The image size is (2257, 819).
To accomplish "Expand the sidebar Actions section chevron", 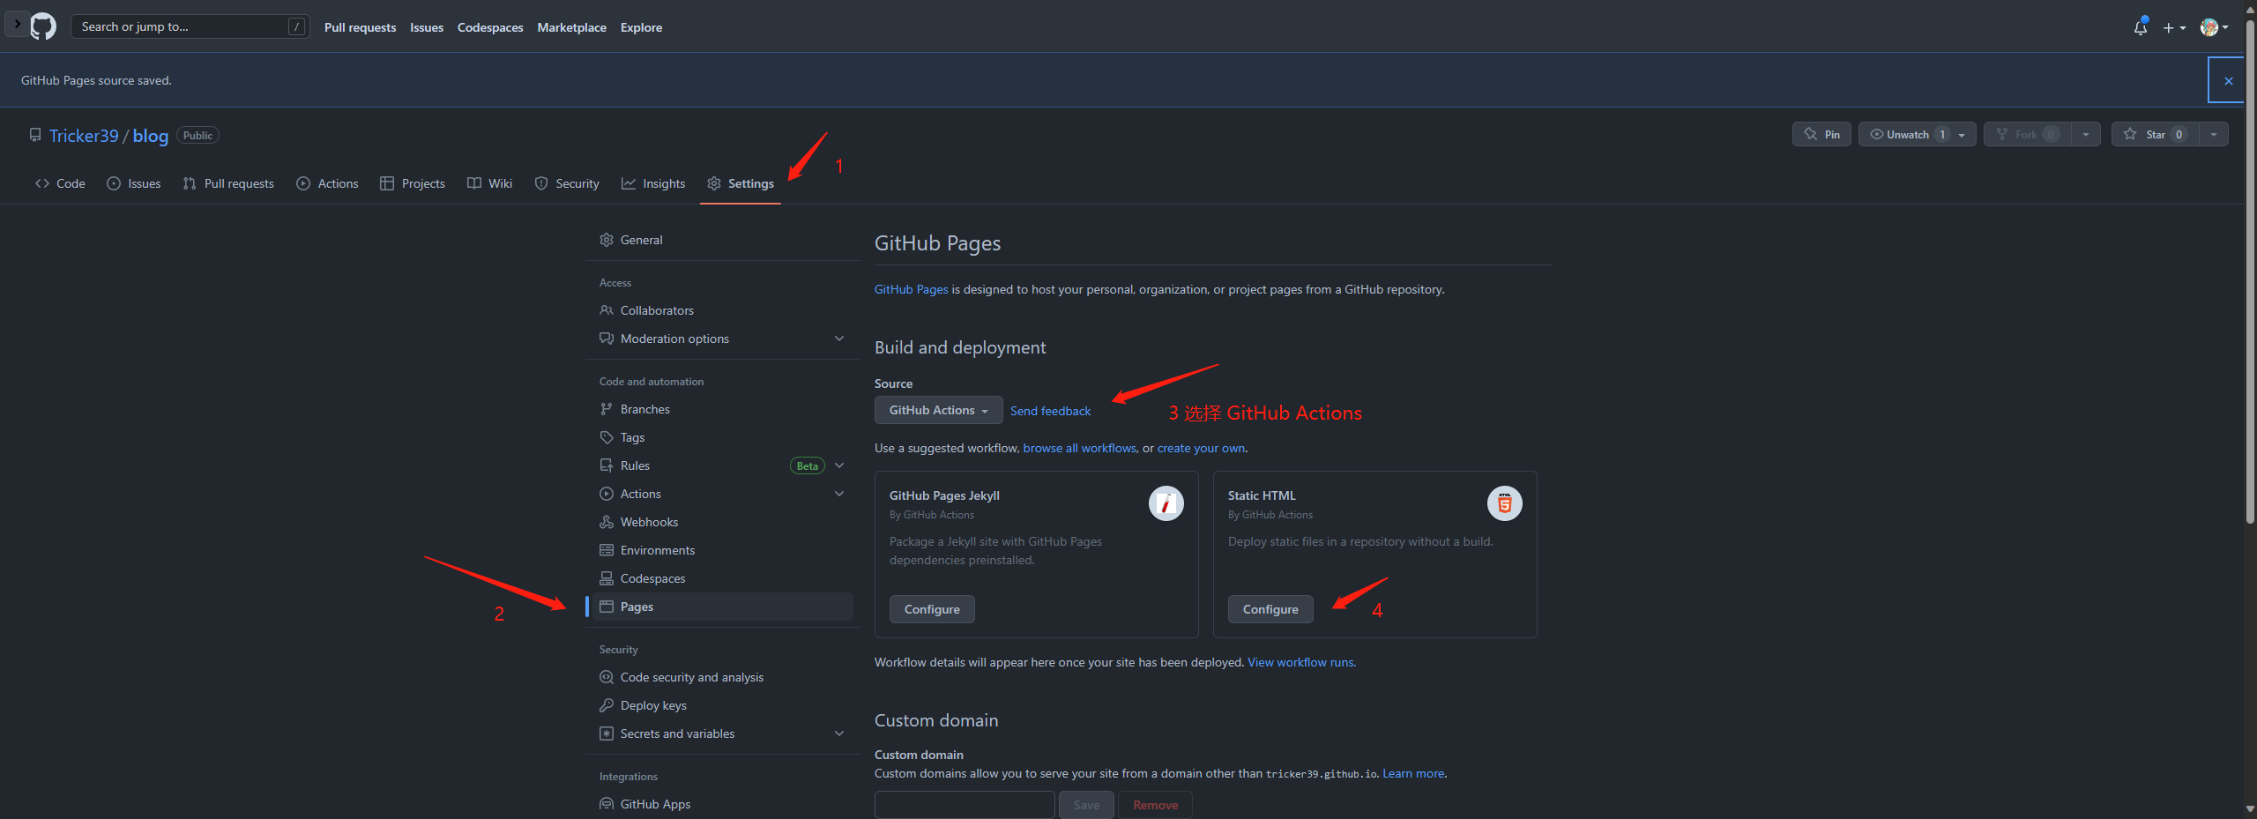I will (839, 494).
